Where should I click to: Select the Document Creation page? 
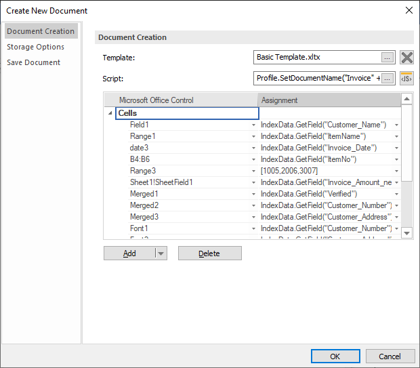pyautogui.click(x=41, y=31)
